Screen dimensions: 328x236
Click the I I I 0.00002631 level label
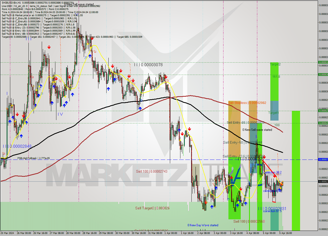point(272,209)
